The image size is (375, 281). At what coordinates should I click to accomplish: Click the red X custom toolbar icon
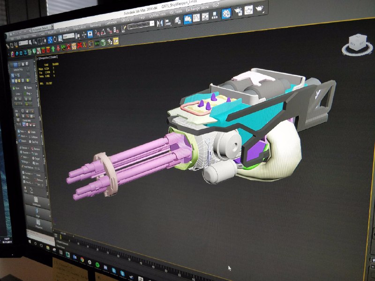point(80,45)
